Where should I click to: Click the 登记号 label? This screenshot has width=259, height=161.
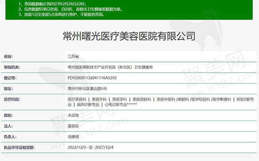click(10, 78)
